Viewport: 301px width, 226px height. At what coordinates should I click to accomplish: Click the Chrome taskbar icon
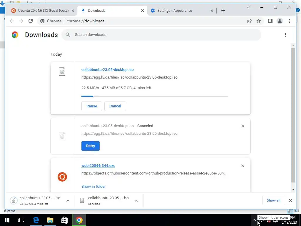coord(79,220)
